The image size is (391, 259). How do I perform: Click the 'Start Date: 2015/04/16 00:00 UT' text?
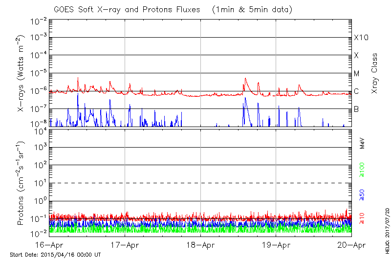55,255
